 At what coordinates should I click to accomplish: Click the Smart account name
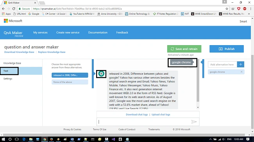point(243,21)
